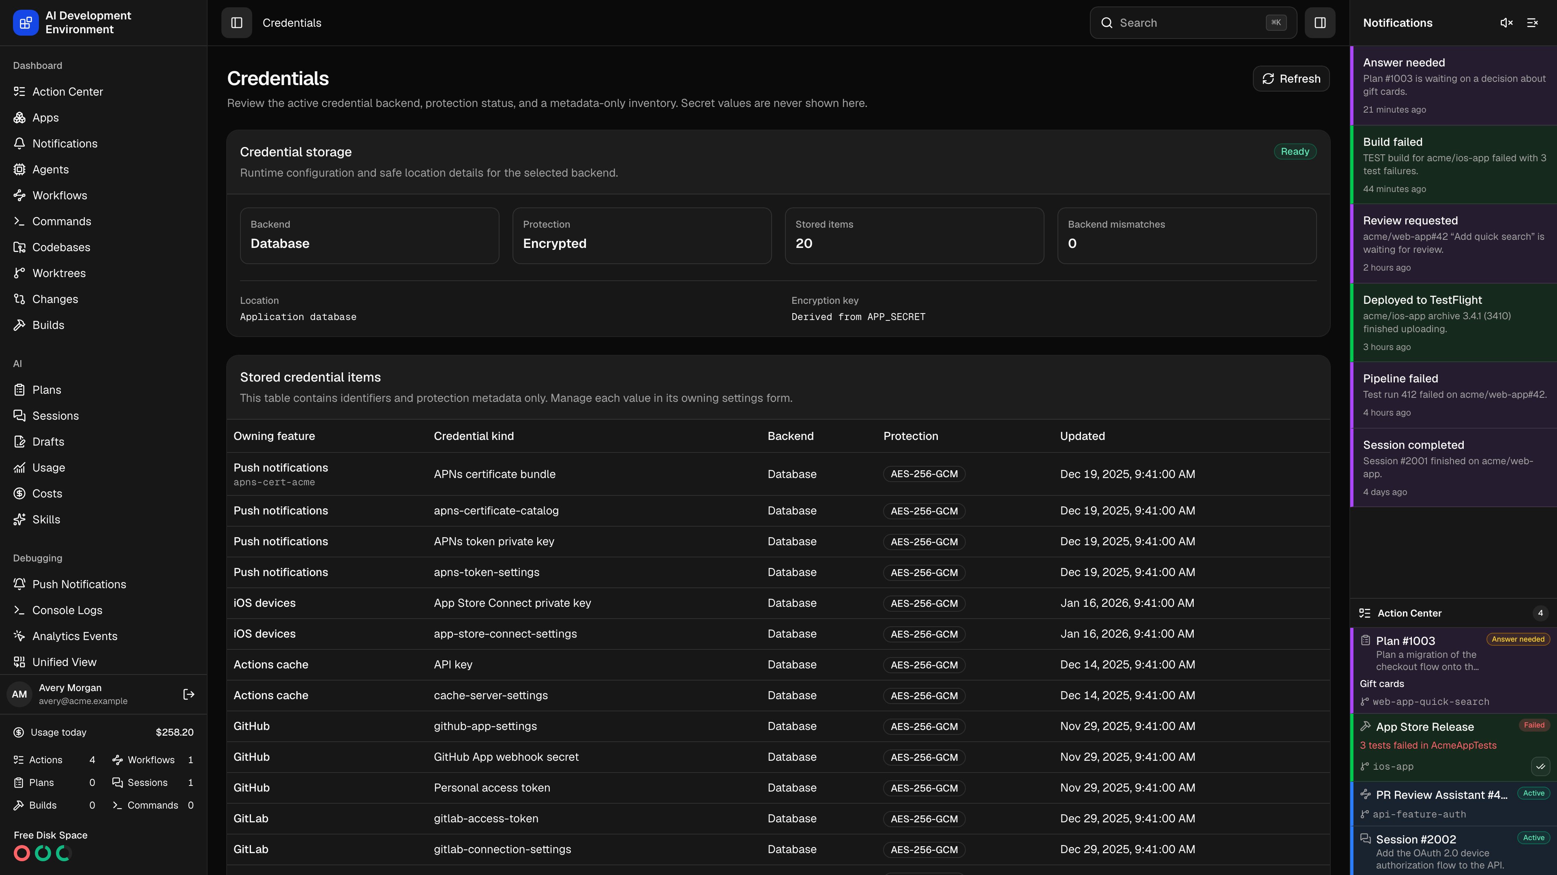
Task: Click the Refresh button
Action: [1291, 79]
